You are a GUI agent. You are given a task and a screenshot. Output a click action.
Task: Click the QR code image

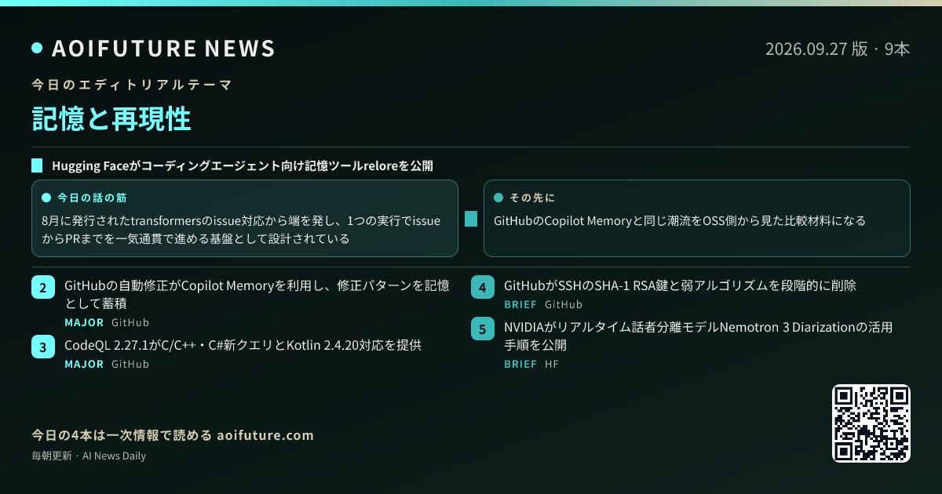871,423
